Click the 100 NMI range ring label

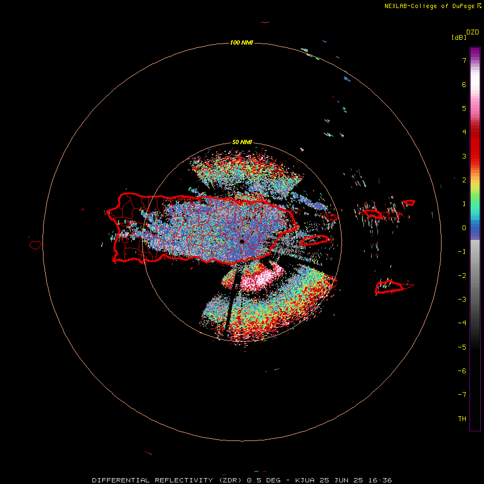[241, 42]
